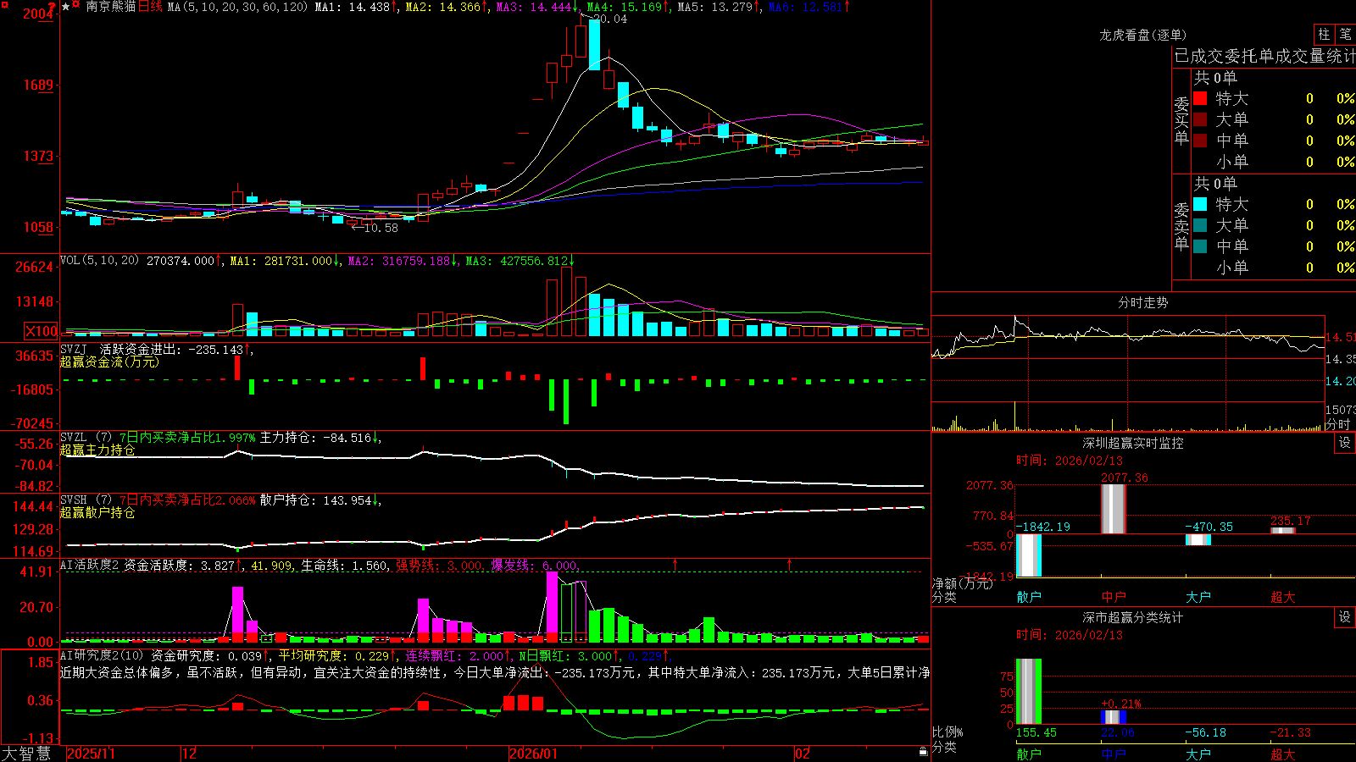Click the 大智慧 logo button
The image size is (1356, 762).
coord(26,753)
